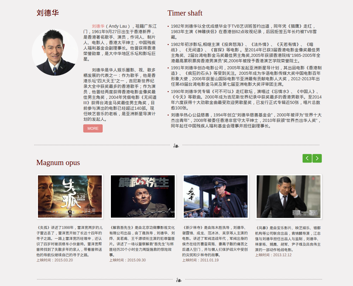353x286 pixels.
Task: Click Andy Lau's round portrait photo
Action: click(x=55, y=52)
